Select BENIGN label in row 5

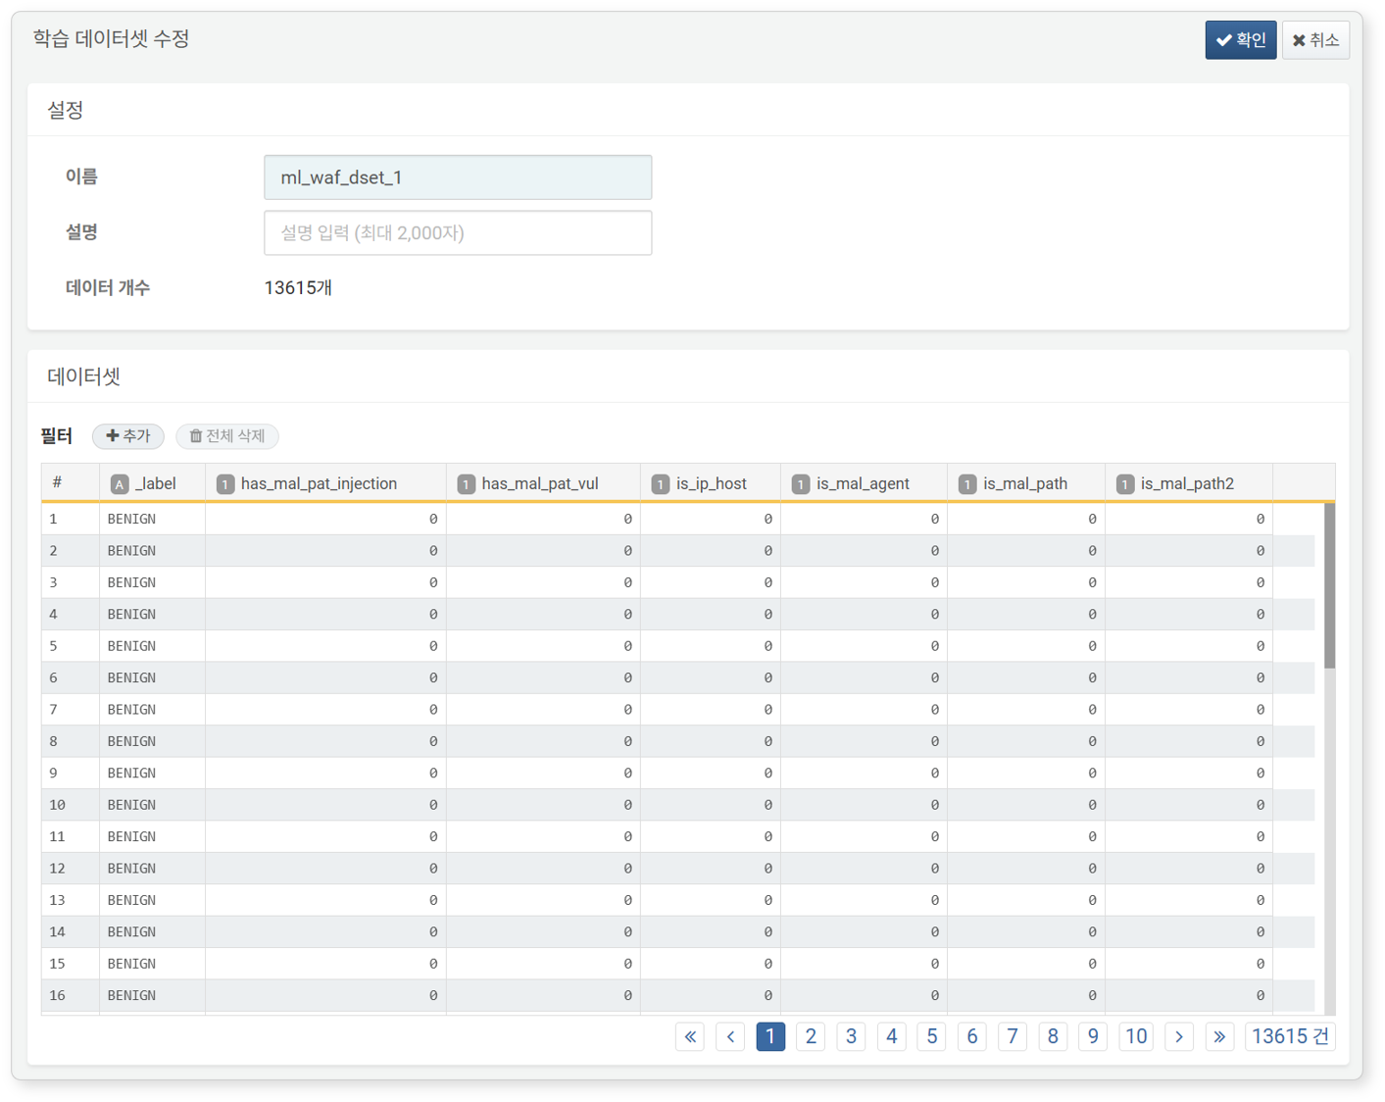[x=131, y=646]
